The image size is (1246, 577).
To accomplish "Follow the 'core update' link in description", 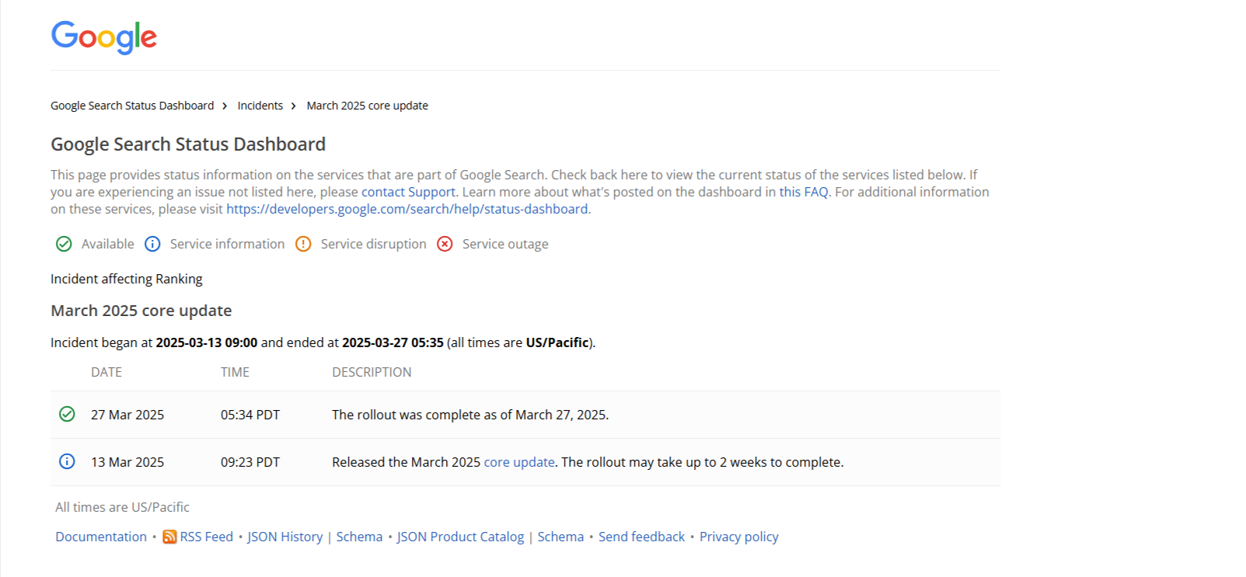I will [519, 462].
